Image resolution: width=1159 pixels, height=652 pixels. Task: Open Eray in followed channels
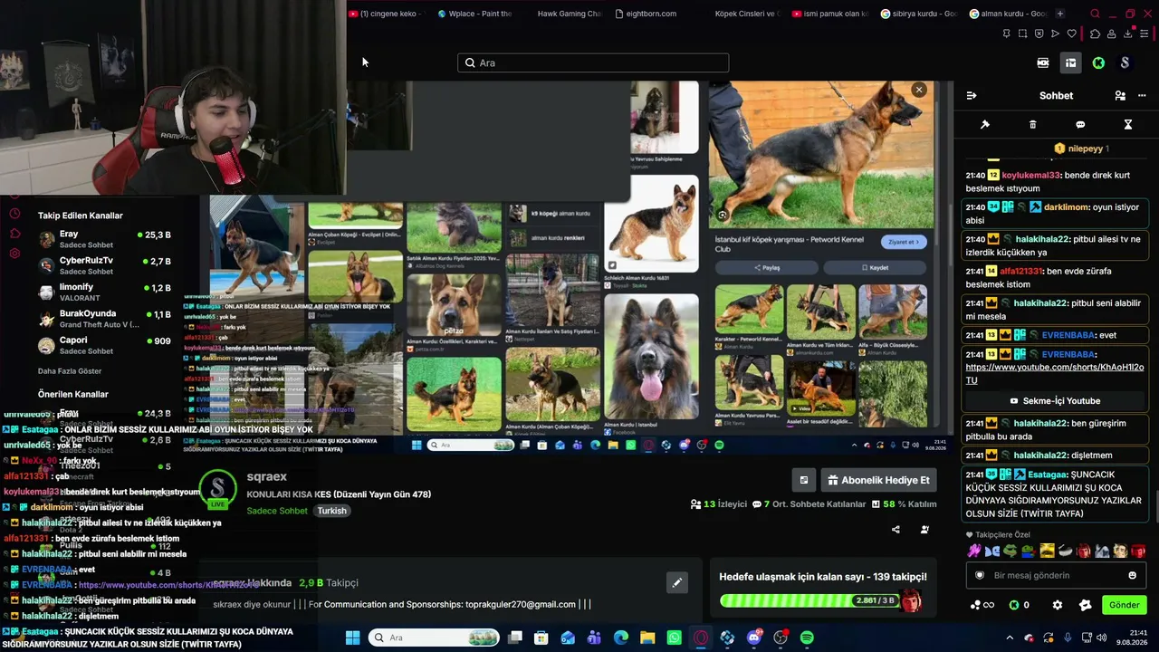point(104,239)
